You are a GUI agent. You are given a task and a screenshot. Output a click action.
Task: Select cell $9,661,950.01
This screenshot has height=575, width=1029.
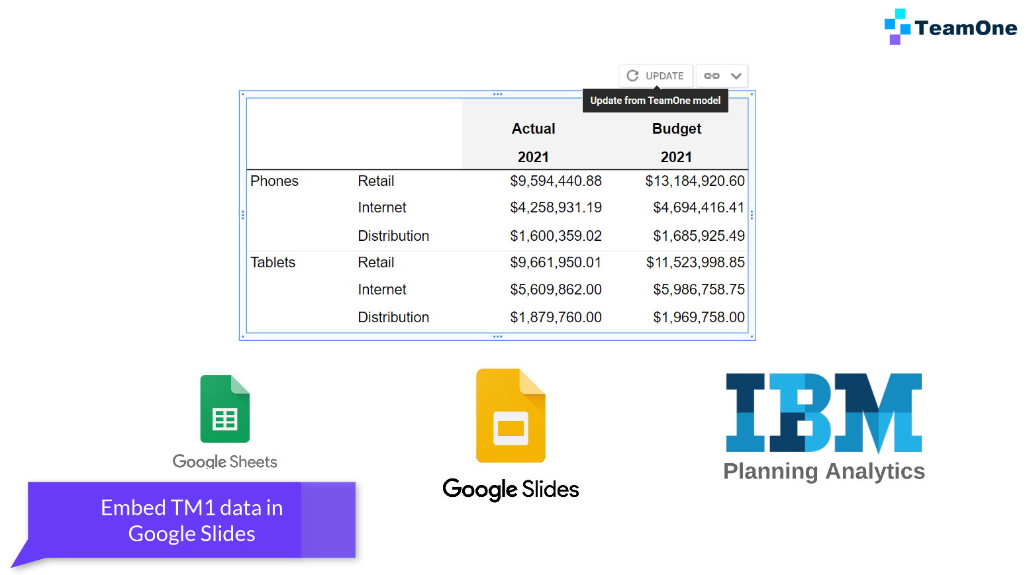click(556, 262)
